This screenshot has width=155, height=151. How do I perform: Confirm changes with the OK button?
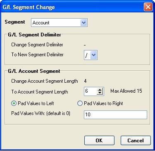point(99,141)
